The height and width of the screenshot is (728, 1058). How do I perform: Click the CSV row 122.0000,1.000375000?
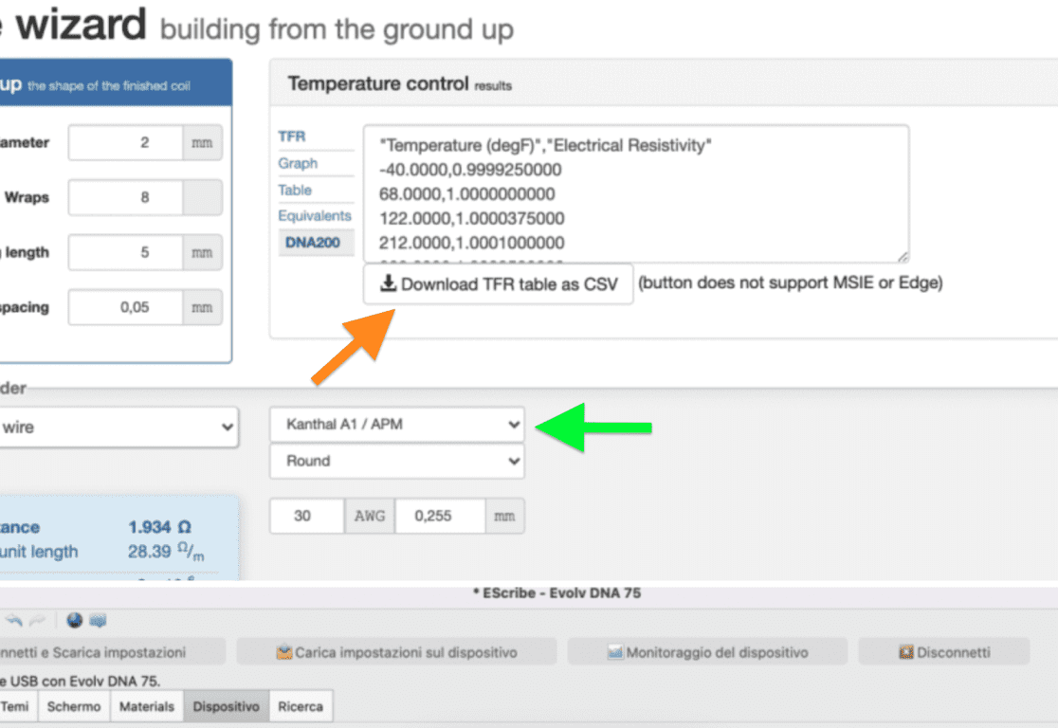tap(472, 219)
